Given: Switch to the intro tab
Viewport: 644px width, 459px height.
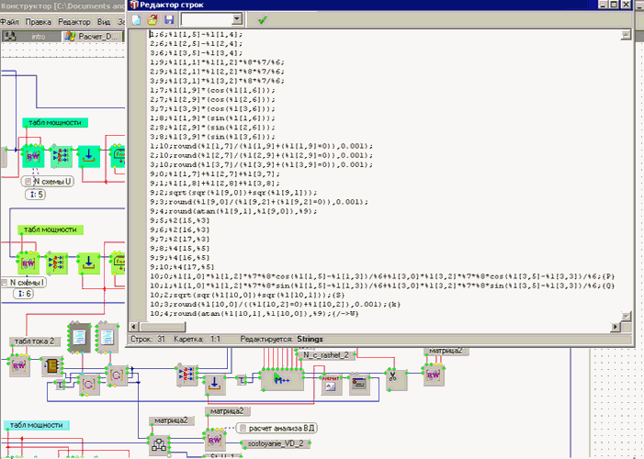Looking at the screenshot, I should [37, 37].
